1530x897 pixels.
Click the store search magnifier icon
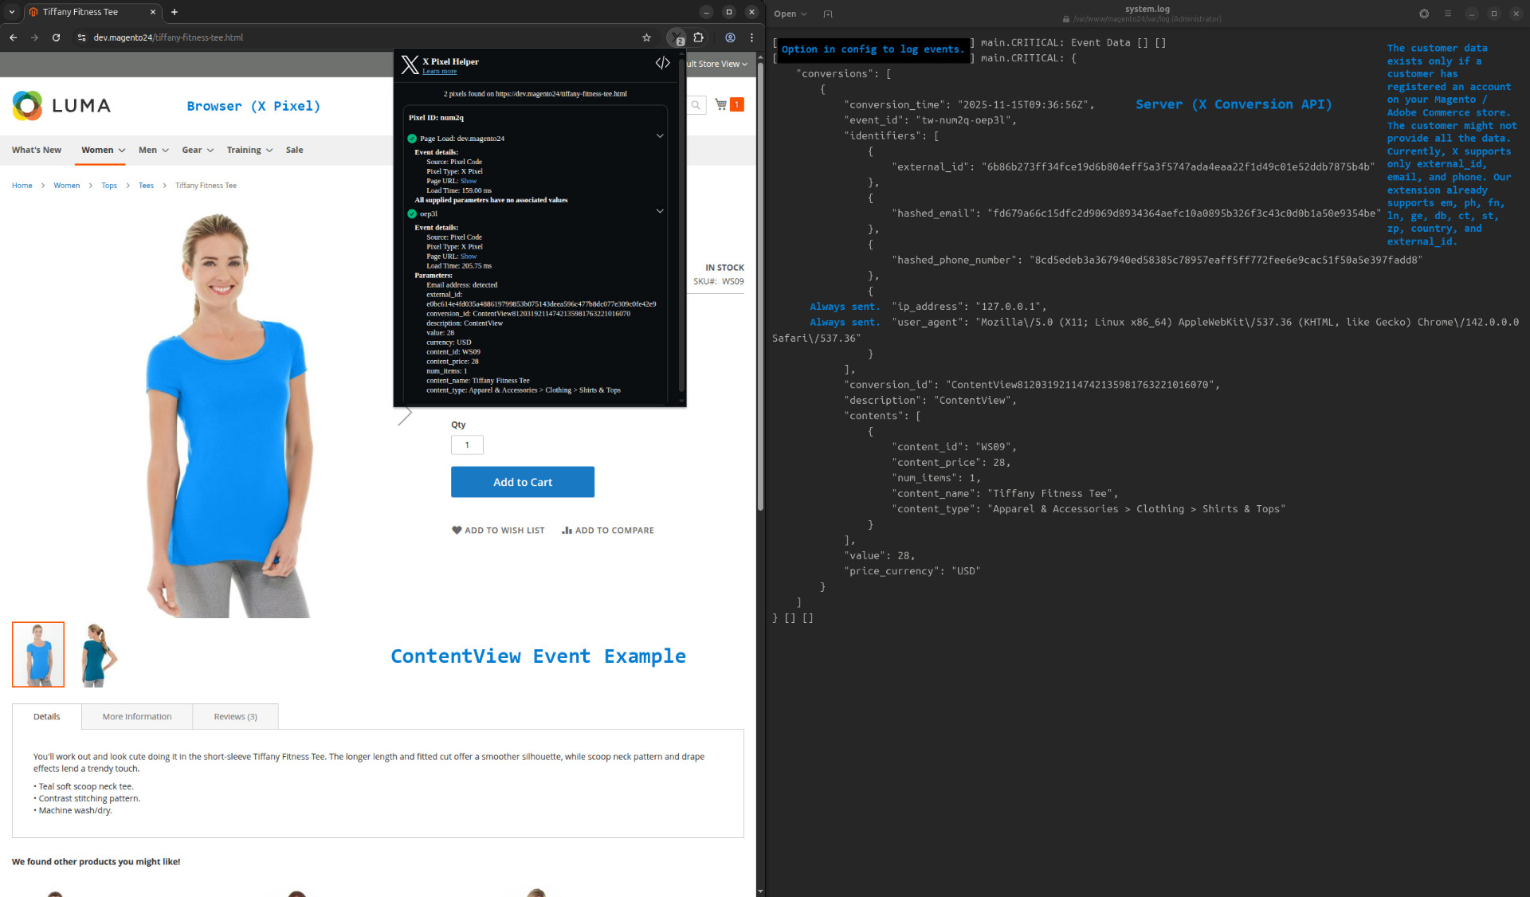(x=696, y=105)
